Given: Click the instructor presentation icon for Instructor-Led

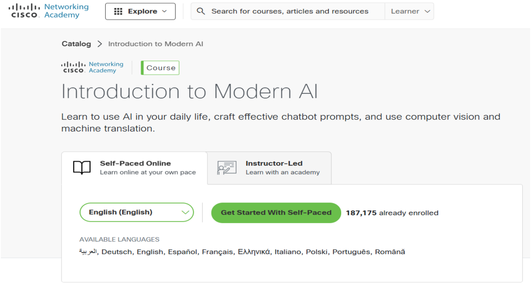Looking at the screenshot, I should [227, 168].
